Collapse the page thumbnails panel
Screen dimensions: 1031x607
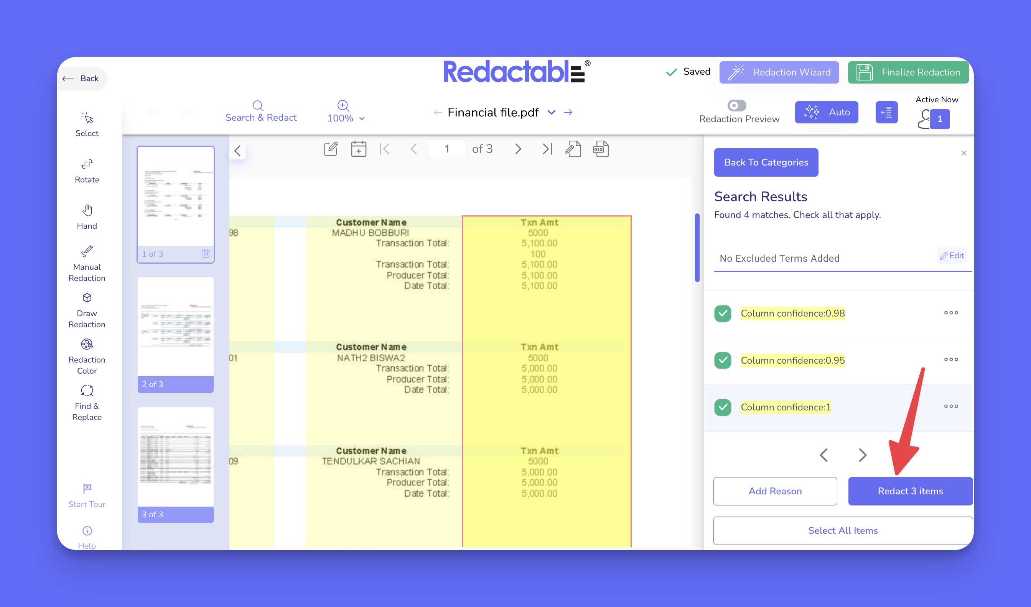(x=237, y=151)
